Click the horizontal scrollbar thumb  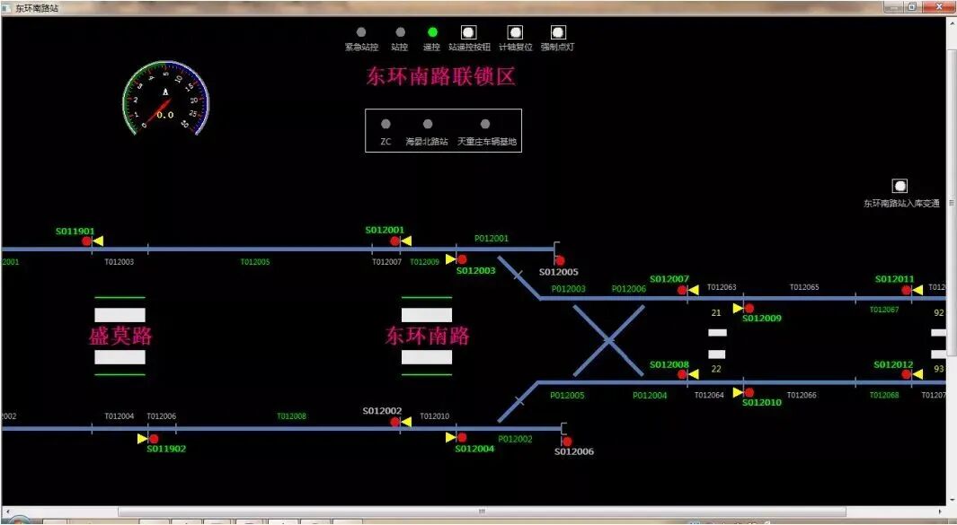pos(482,512)
